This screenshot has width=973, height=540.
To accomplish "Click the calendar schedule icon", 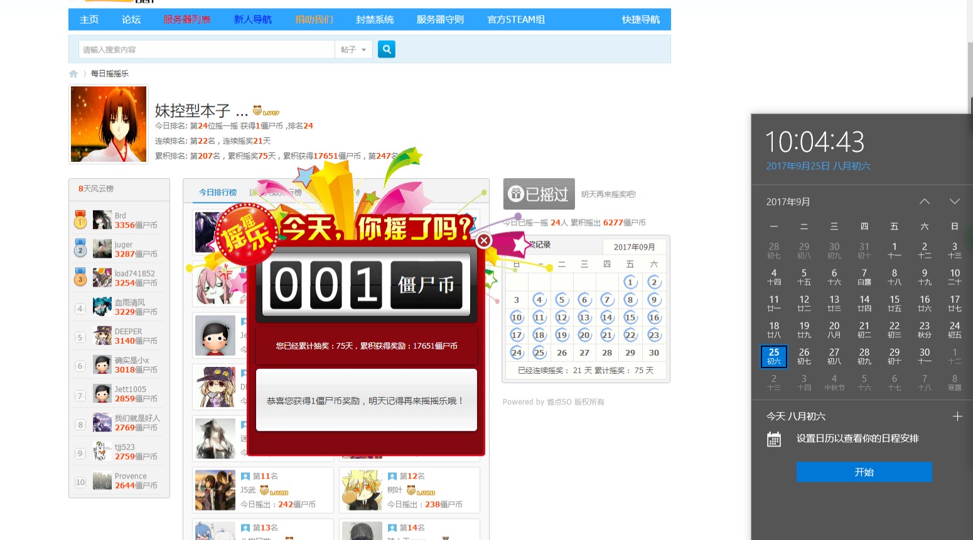I will pyautogui.click(x=774, y=439).
